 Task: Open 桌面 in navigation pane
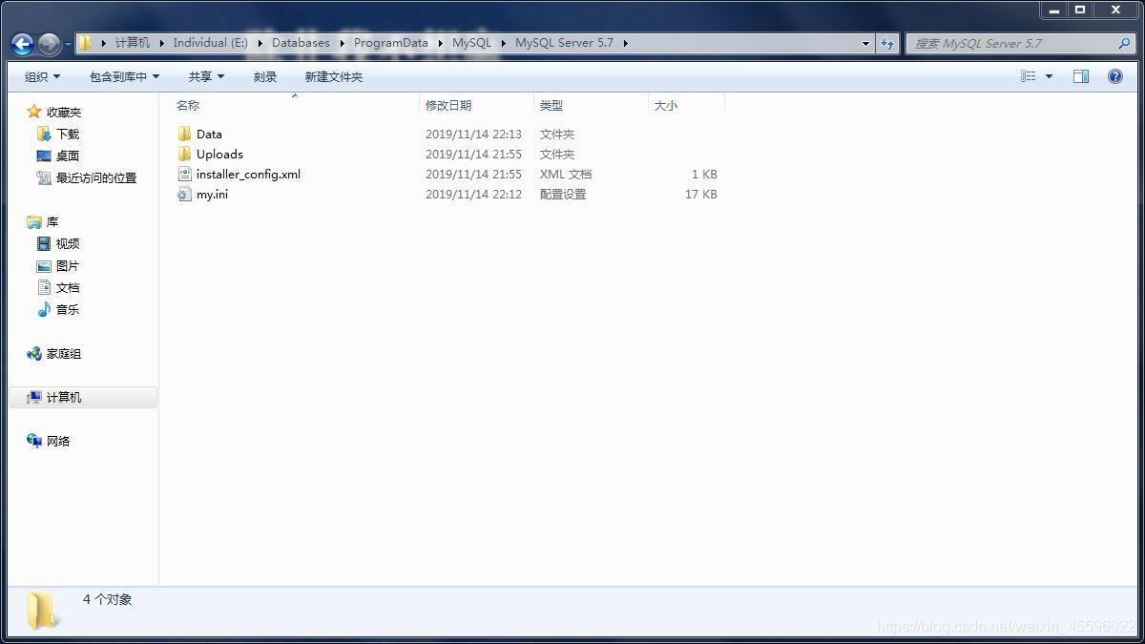pyautogui.click(x=68, y=156)
